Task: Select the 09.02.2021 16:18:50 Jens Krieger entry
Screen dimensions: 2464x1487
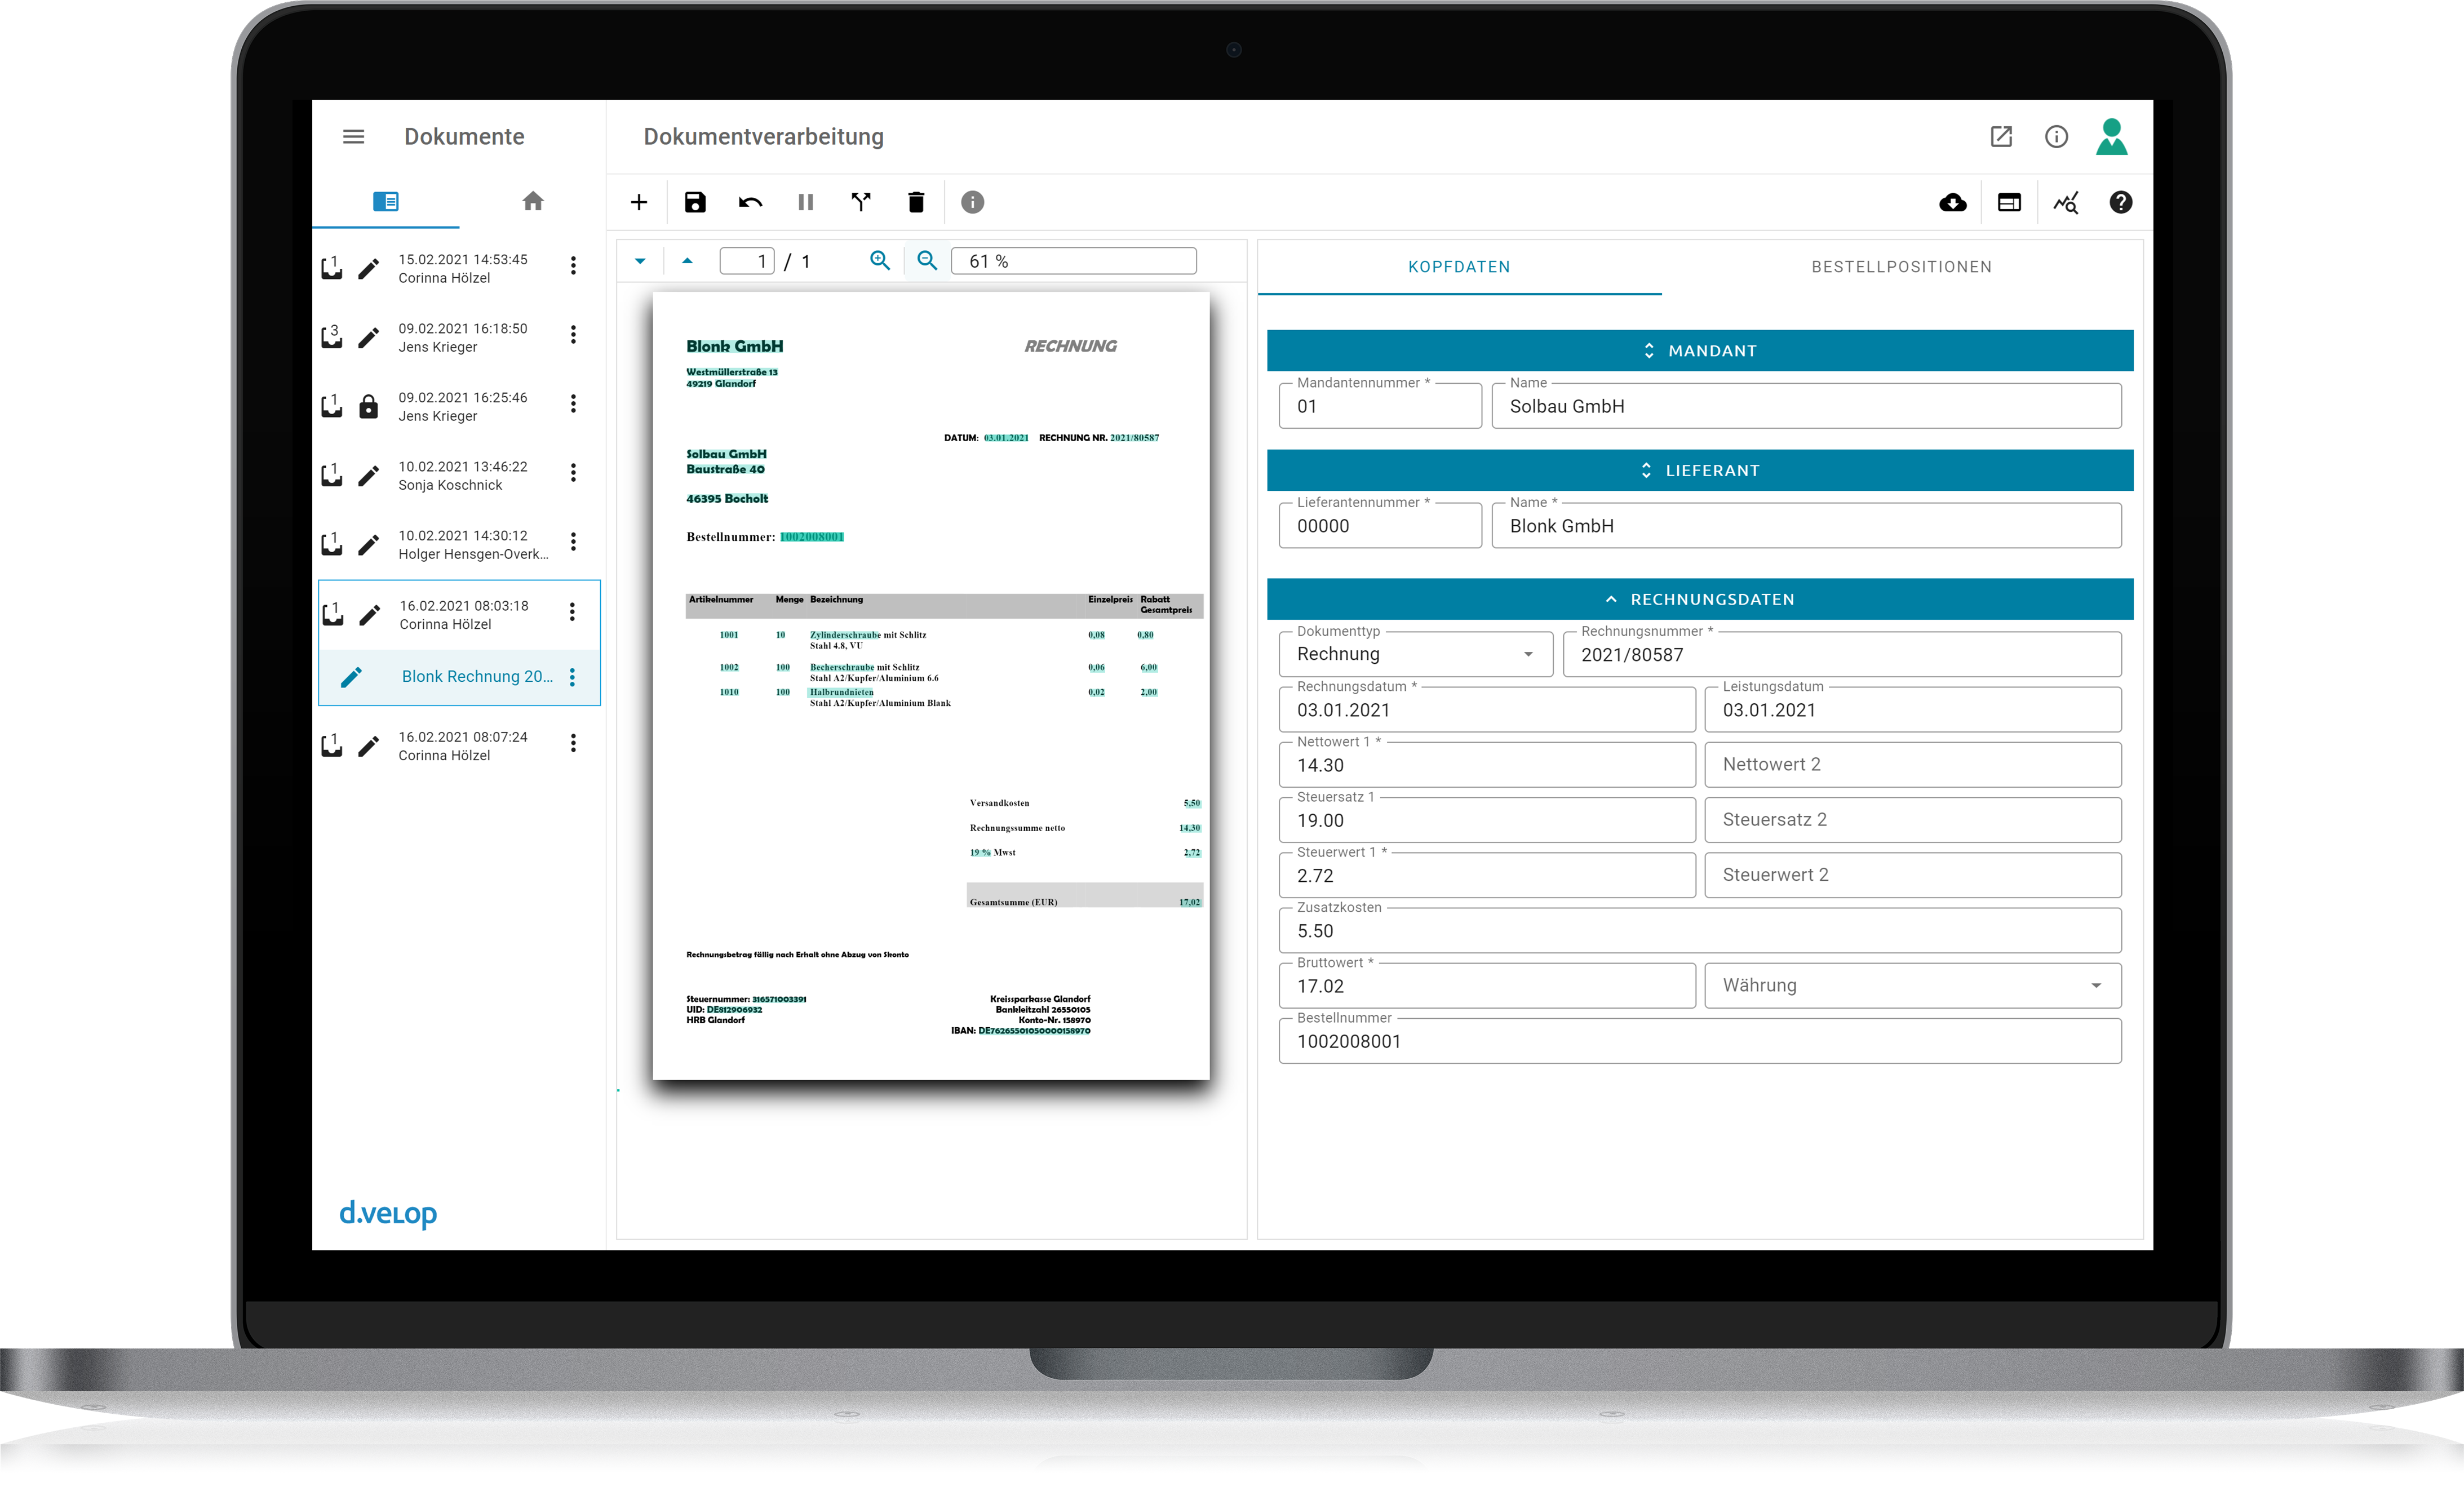Action: pyautogui.click(x=459, y=337)
